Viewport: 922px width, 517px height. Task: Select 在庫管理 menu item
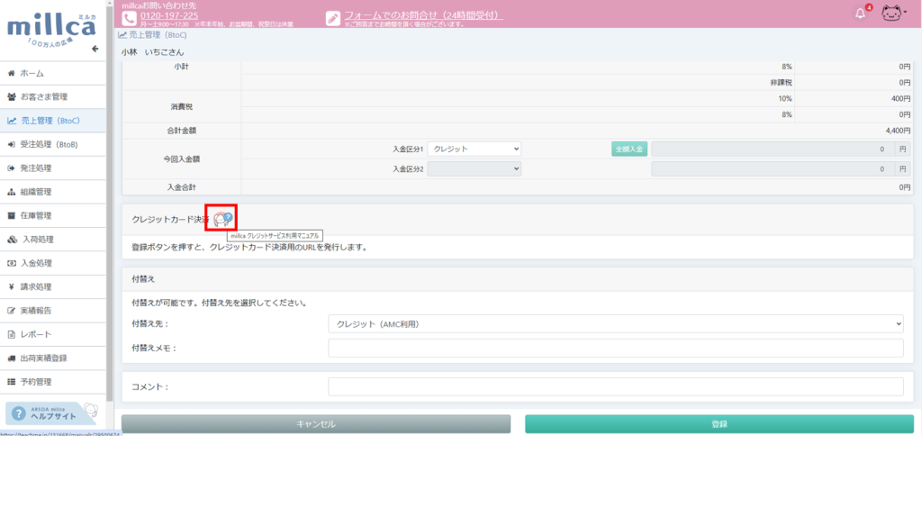pos(36,215)
